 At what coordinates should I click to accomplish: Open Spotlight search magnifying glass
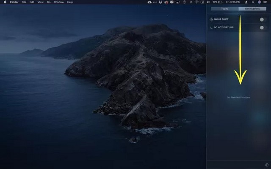(x=253, y=2)
